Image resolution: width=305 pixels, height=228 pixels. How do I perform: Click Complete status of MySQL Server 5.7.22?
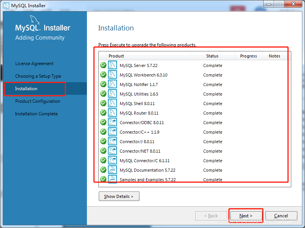[213, 65]
